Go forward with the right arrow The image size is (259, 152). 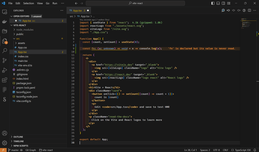pos(82,3)
